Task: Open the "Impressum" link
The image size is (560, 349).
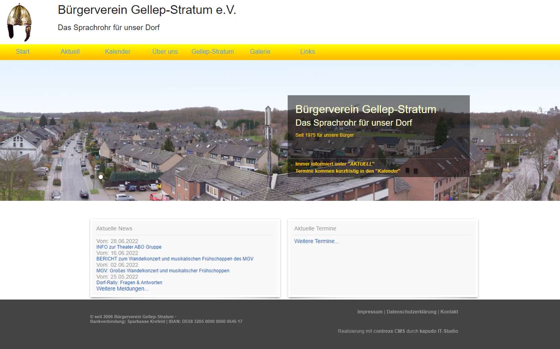Action: (x=370, y=311)
